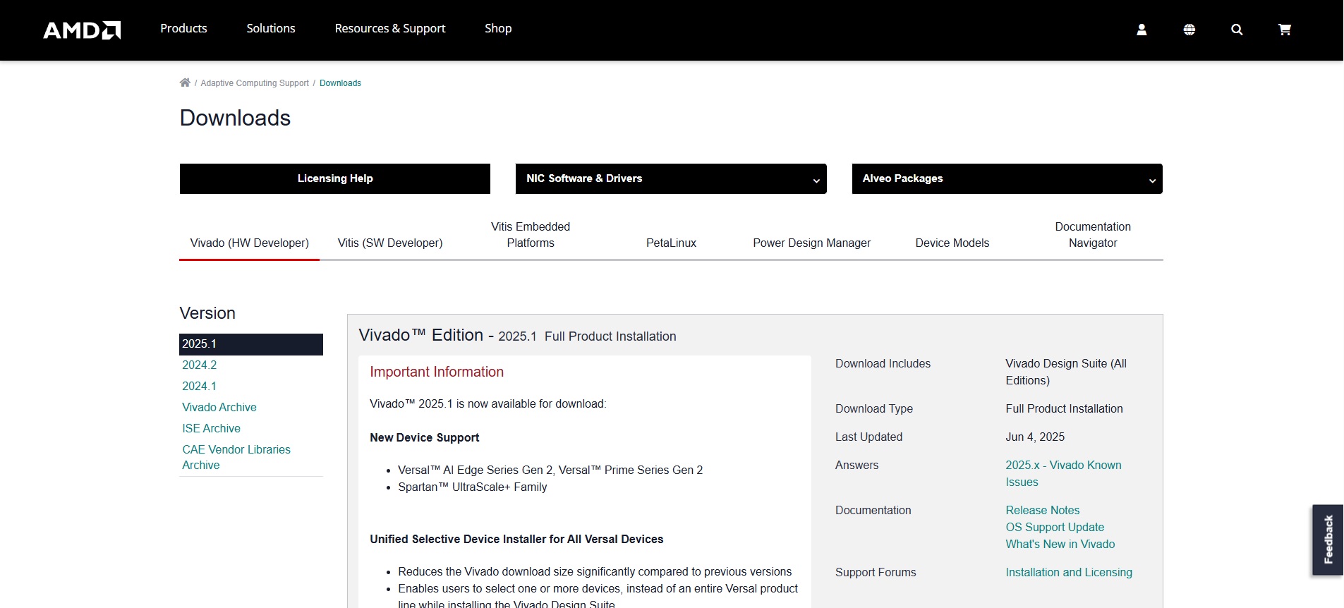The height and width of the screenshot is (608, 1344).
Task: Click the 'Full Product Installation' download type value
Action: pyautogui.click(x=1064, y=408)
